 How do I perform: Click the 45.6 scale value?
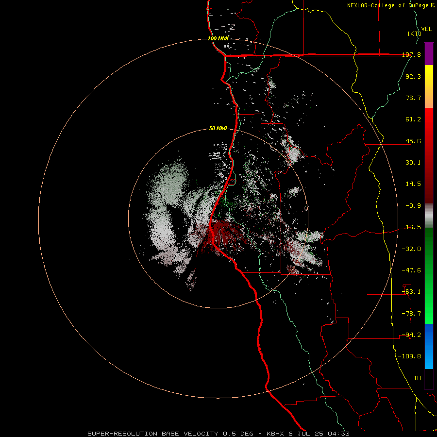click(x=413, y=141)
